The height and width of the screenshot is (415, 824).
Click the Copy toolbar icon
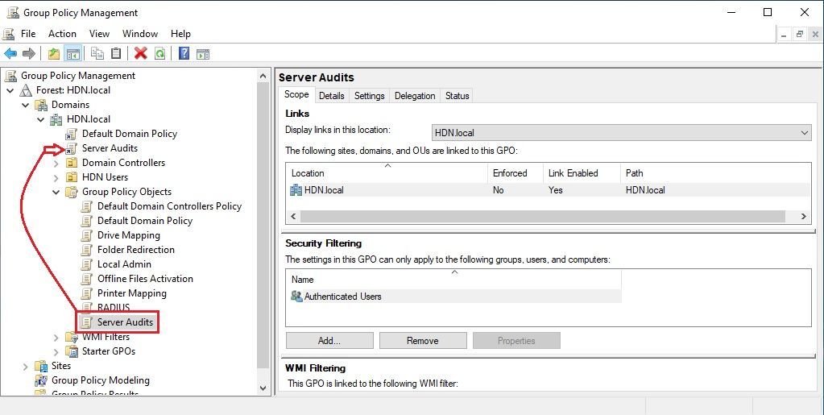pos(97,53)
